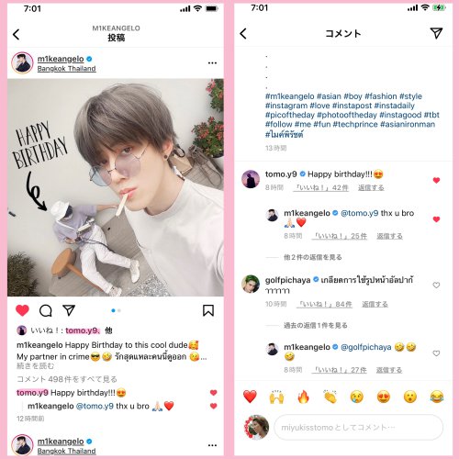
Task: Reply to tomo.y9's comment via 返信する
Action: coord(371,187)
